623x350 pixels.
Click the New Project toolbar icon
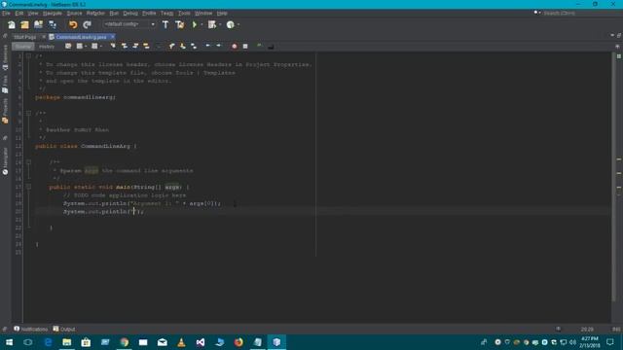tap(24, 24)
